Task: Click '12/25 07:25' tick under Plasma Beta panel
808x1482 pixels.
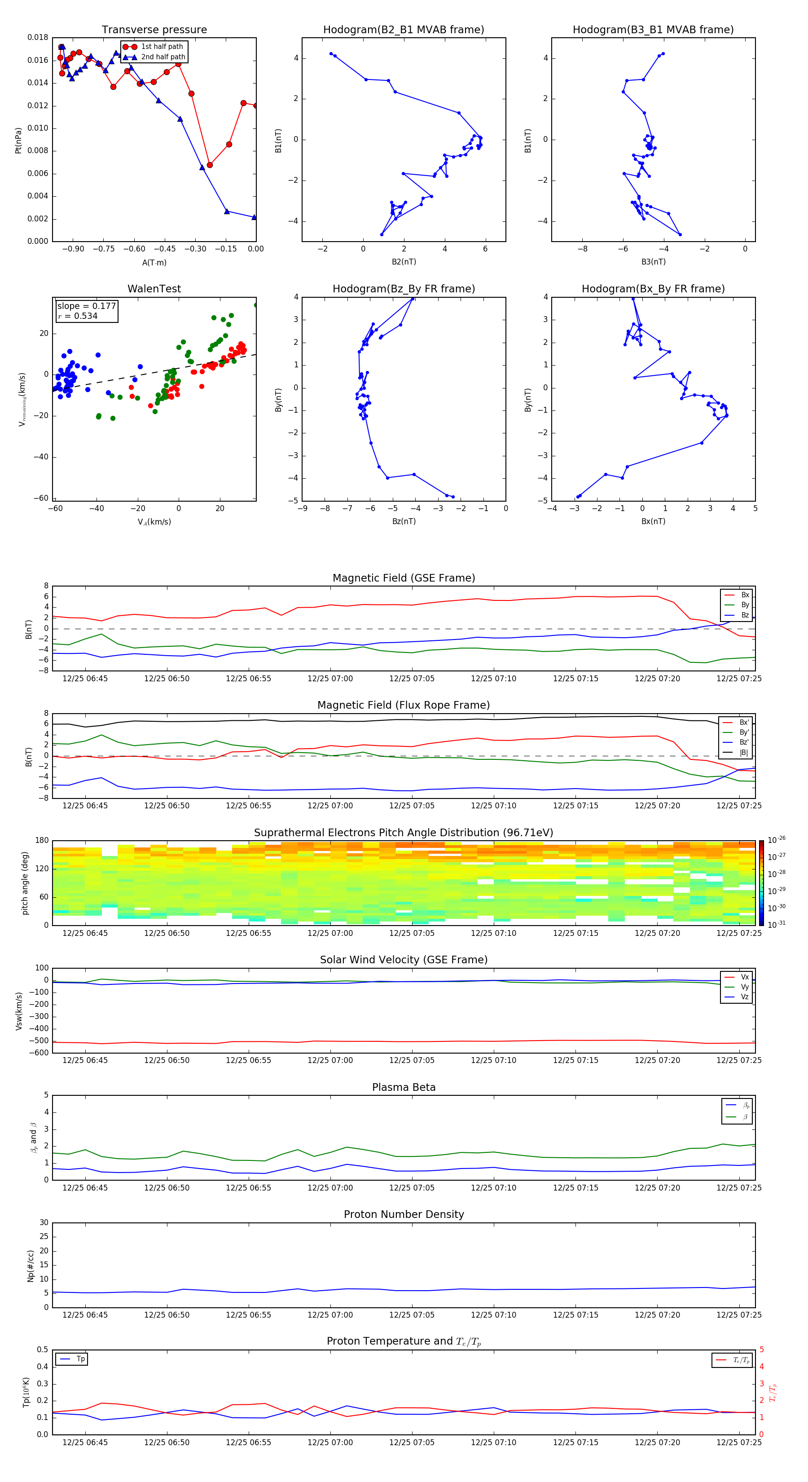Action: (x=739, y=1187)
